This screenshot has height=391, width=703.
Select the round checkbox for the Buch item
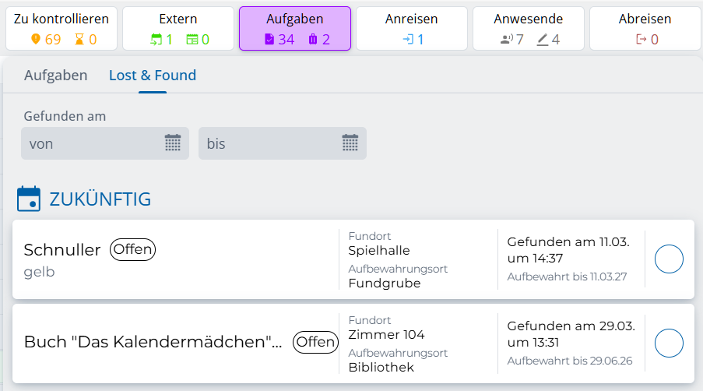click(669, 343)
